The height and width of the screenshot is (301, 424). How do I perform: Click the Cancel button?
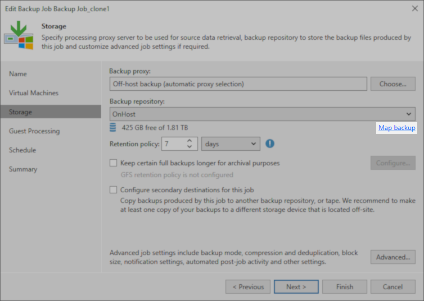point(393,287)
